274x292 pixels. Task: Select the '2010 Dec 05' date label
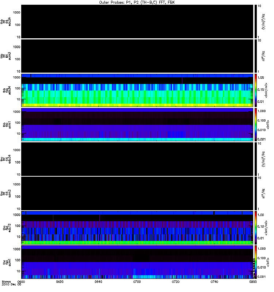tap(12, 284)
